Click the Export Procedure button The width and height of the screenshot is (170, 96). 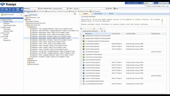coord(51,11)
